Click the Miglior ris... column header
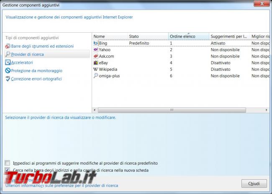Viewport: 272px width, 194px height. point(260,36)
